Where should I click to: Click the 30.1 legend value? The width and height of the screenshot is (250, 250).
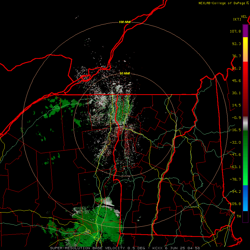236,93
